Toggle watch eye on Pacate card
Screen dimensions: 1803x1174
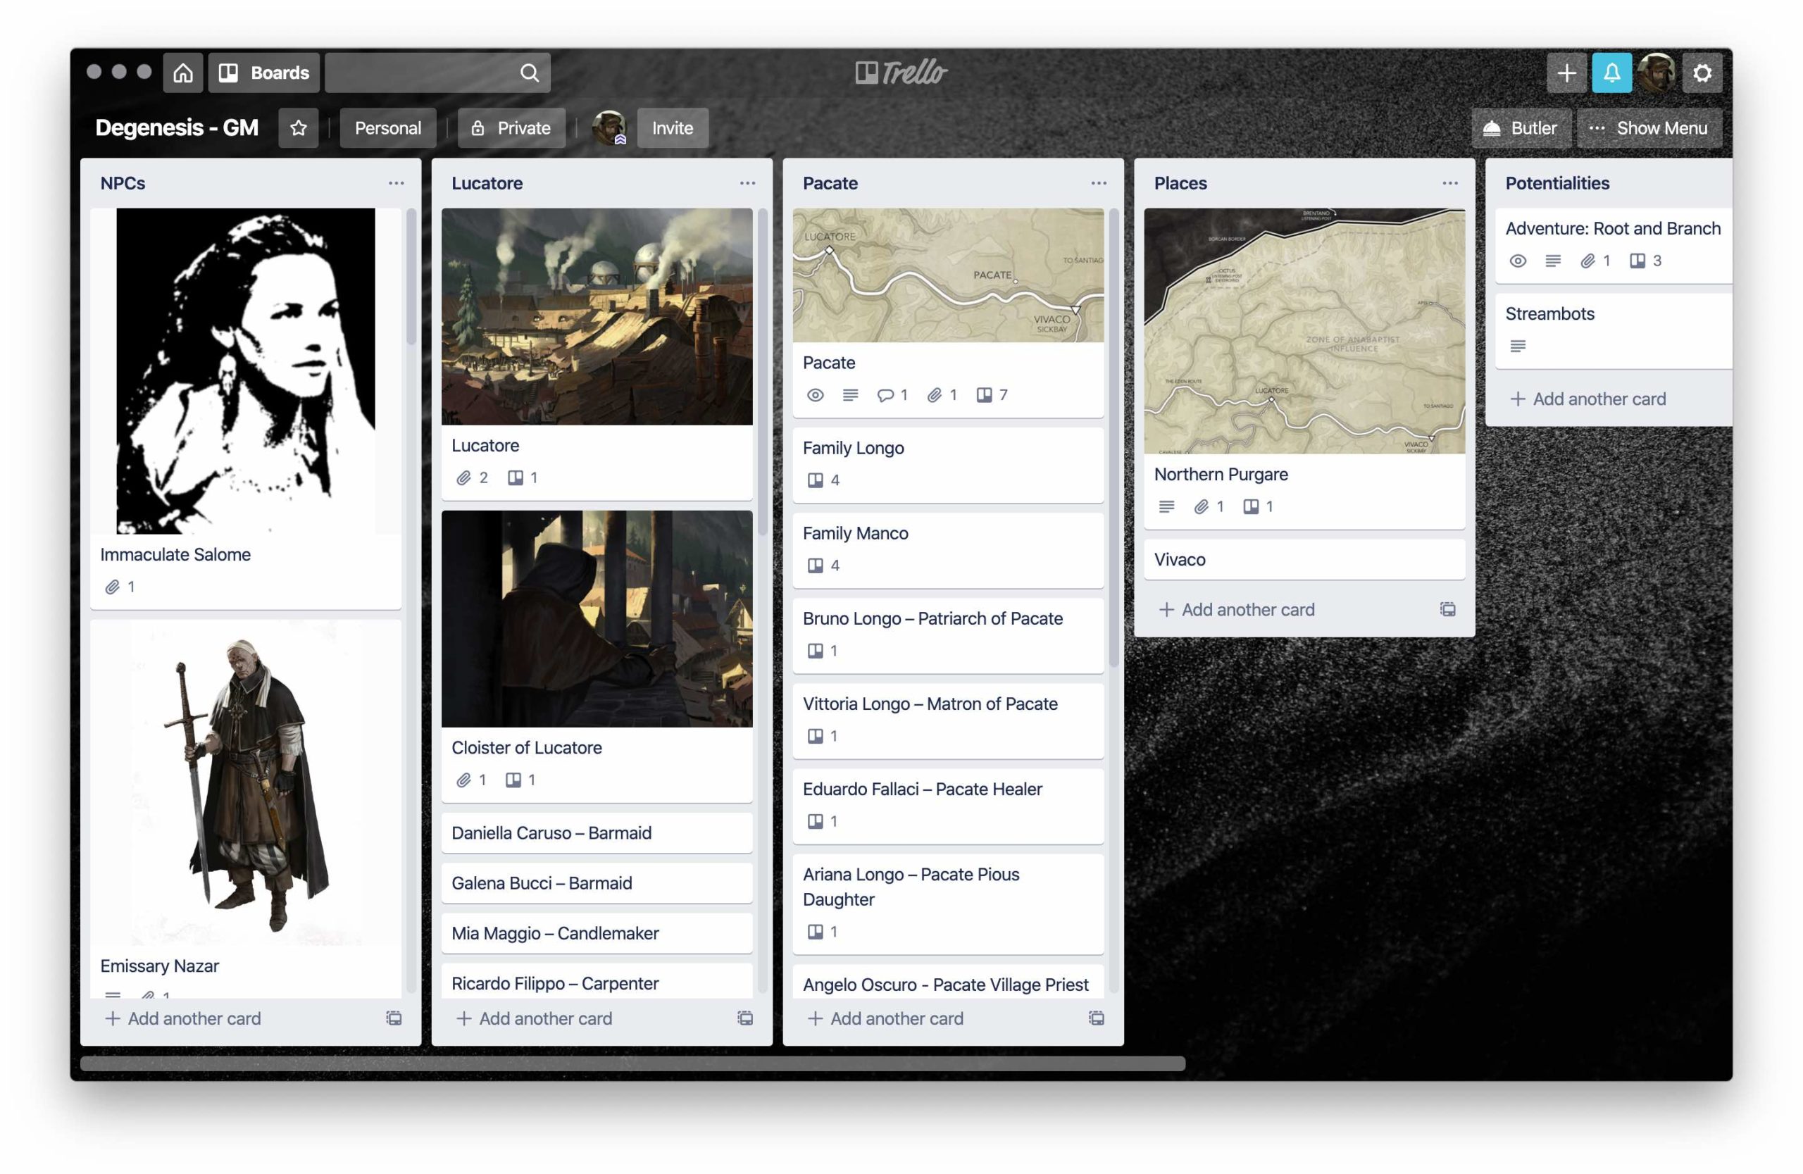pos(815,395)
